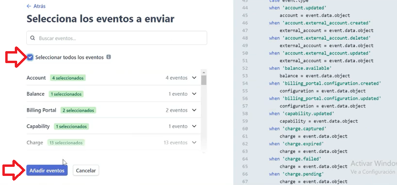Image resolution: width=397 pixels, height=185 pixels.
Task: Click the event list scrollbar thumb
Action: (204, 80)
